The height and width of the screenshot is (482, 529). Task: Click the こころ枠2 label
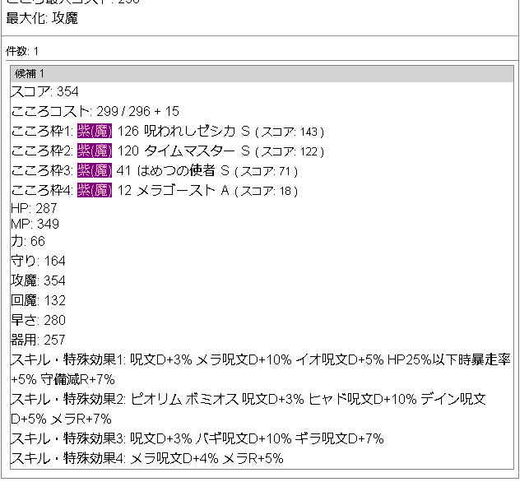coord(42,151)
